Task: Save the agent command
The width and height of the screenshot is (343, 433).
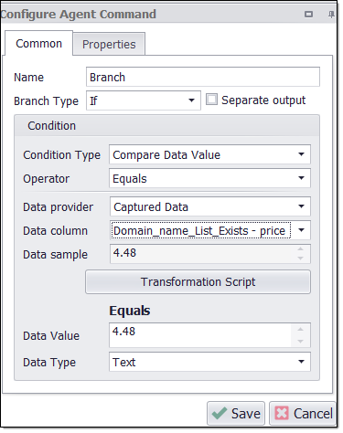Action: click(236, 414)
